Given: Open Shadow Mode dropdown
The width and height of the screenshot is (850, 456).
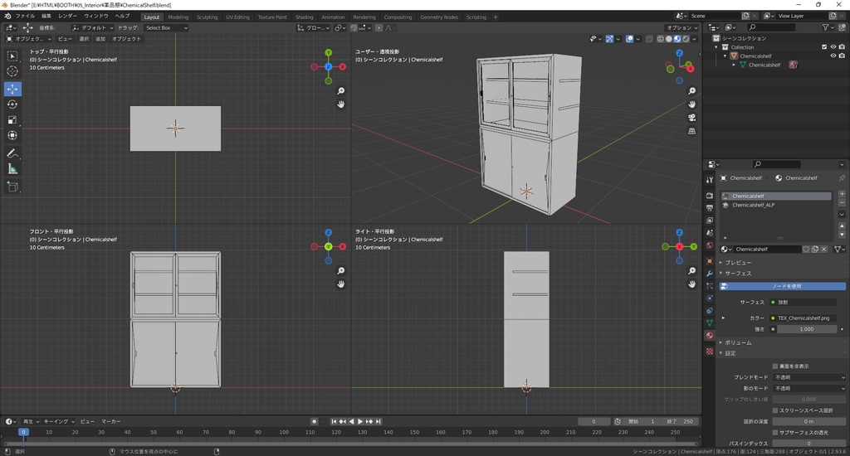Looking at the screenshot, I should click(809, 388).
